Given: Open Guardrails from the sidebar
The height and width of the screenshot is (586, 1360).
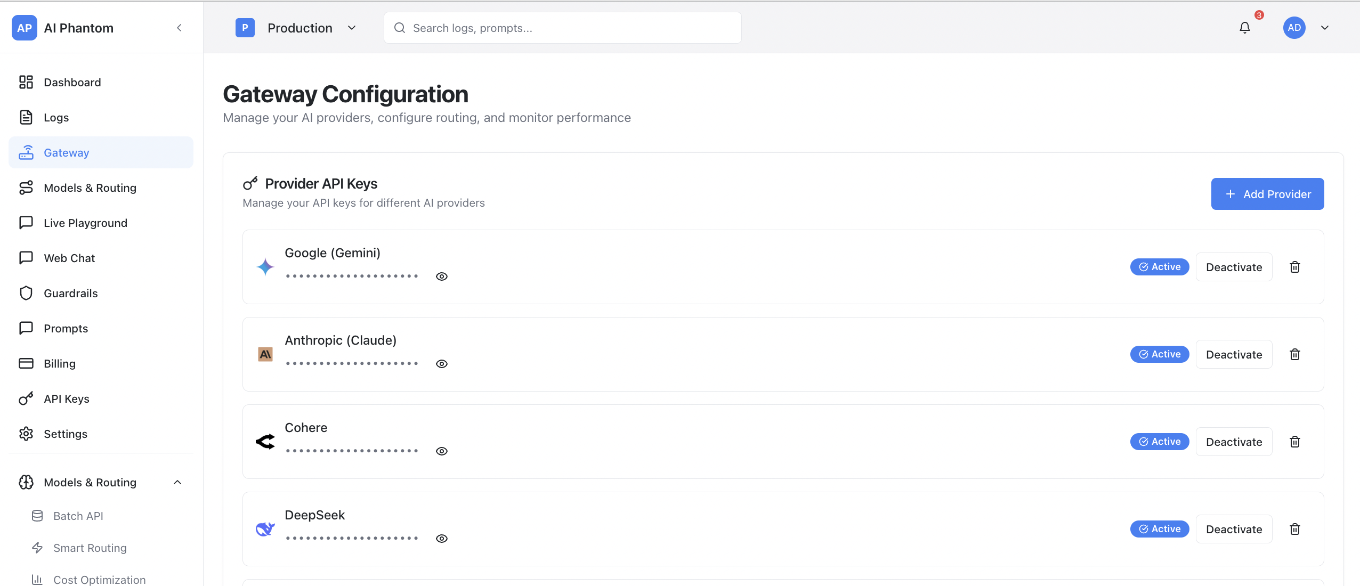Looking at the screenshot, I should pyautogui.click(x=70, y=293).
